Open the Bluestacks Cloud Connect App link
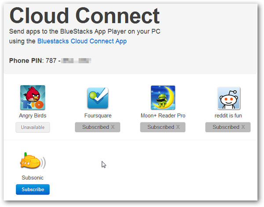264x207 pixels. tap(82, 41)
